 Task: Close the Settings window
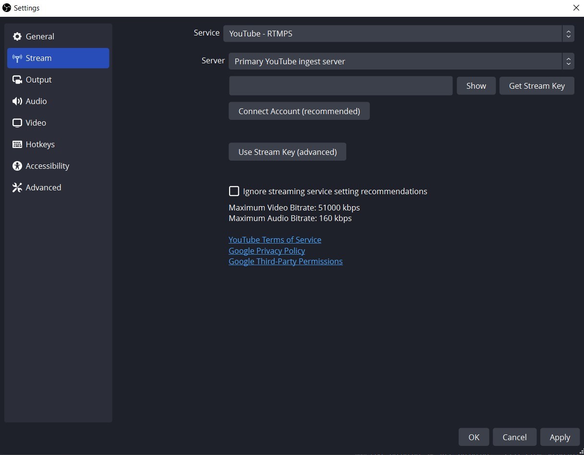pos(576,8)
